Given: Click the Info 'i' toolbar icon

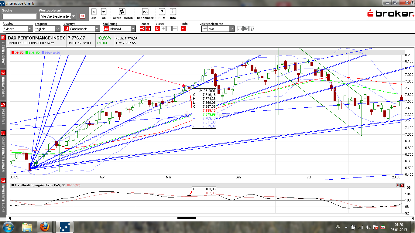Looking at the screenshot, I should point(173,12).
